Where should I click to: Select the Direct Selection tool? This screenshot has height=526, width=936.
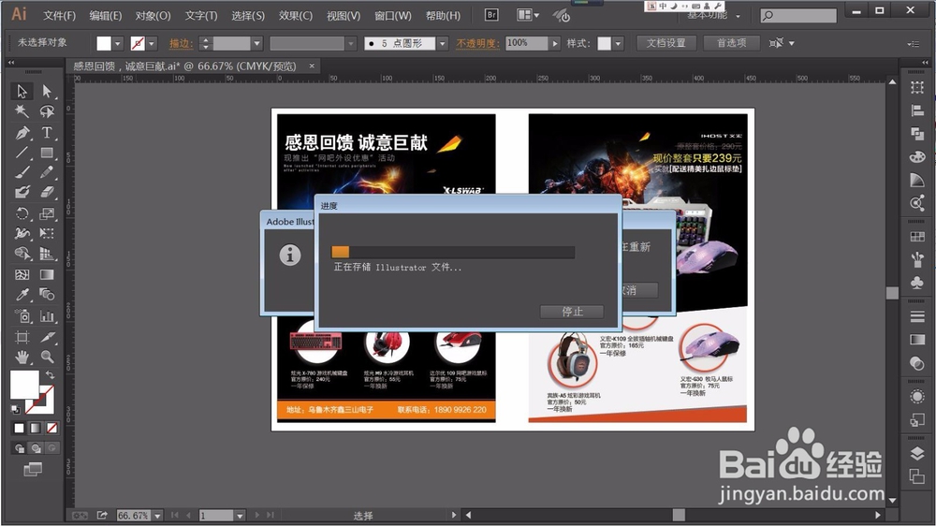coord(47,92)
